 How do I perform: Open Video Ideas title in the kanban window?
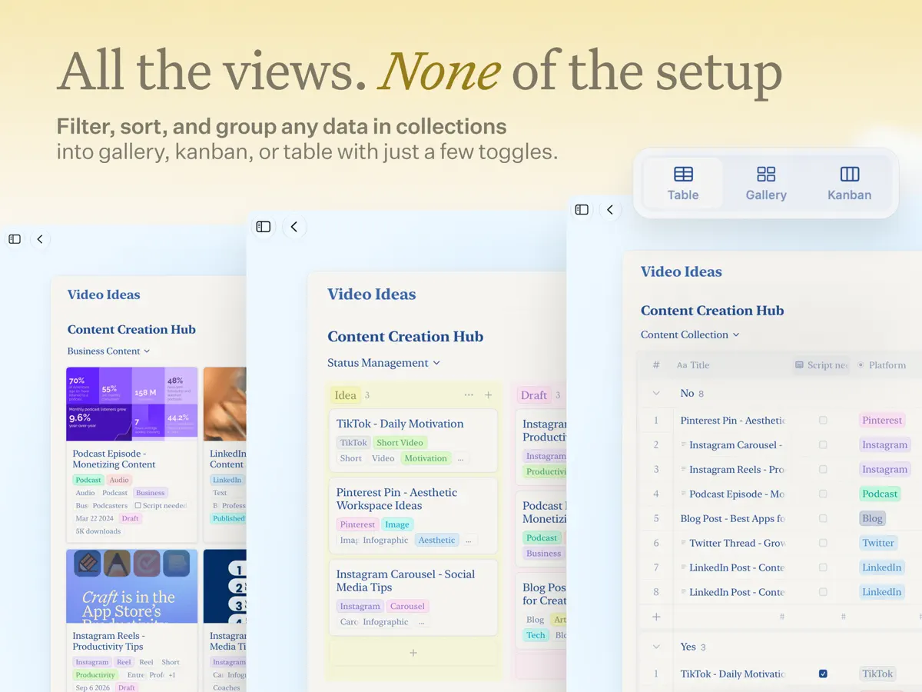[372, 294]
